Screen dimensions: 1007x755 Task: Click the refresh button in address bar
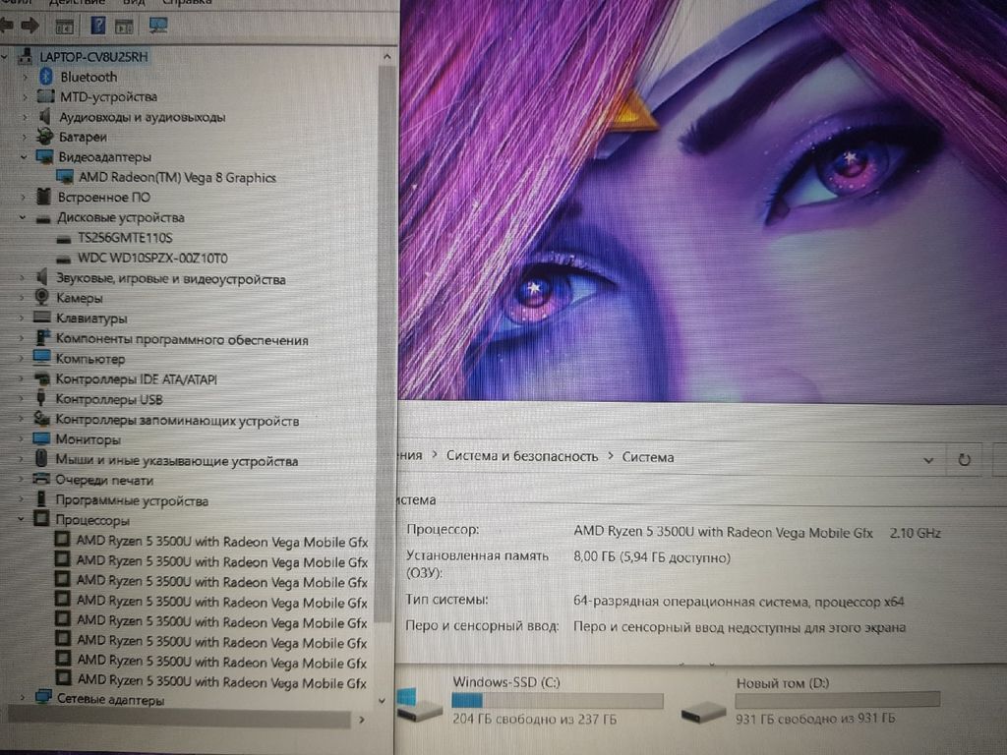[965, 459]
